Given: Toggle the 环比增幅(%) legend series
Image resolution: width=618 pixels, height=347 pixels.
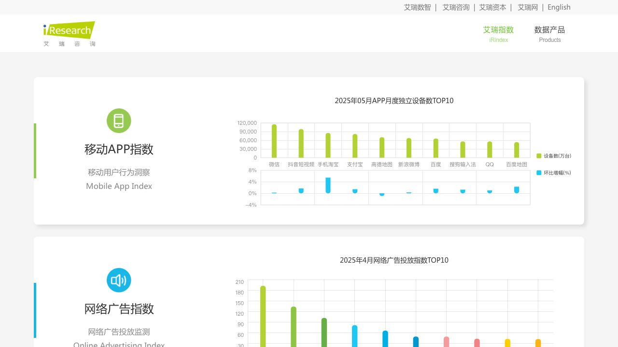Looking at the screenshot, I should [x=553, y=173].
